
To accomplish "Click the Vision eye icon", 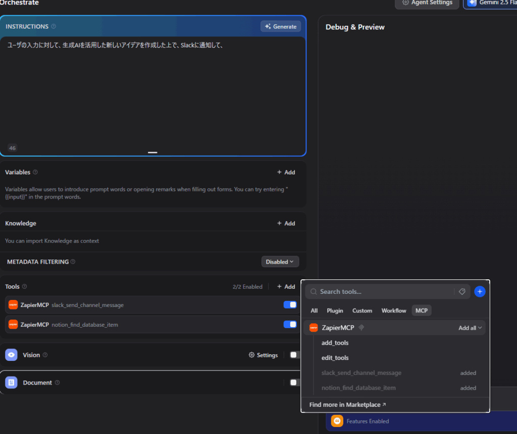I will coord(11,355).
